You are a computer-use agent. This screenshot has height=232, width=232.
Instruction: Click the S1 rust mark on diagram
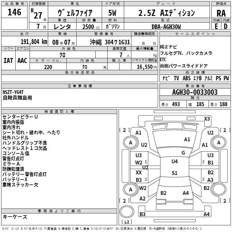pos(174,173)
